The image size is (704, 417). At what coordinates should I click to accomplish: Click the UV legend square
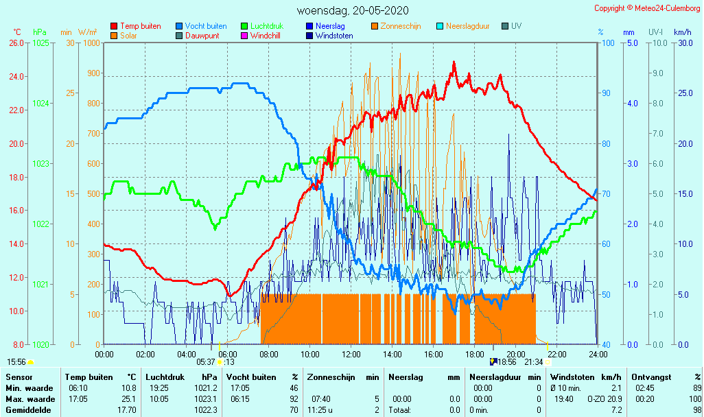point(505,26)
